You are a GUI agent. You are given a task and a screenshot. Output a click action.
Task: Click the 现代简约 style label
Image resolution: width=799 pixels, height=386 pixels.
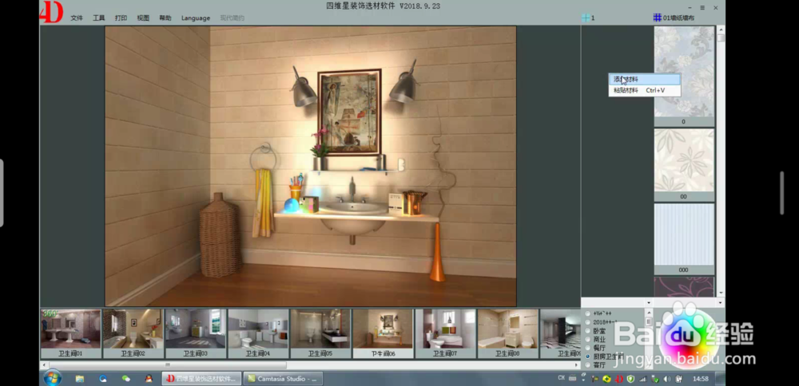pyautogui.click(x=232, y=18)
